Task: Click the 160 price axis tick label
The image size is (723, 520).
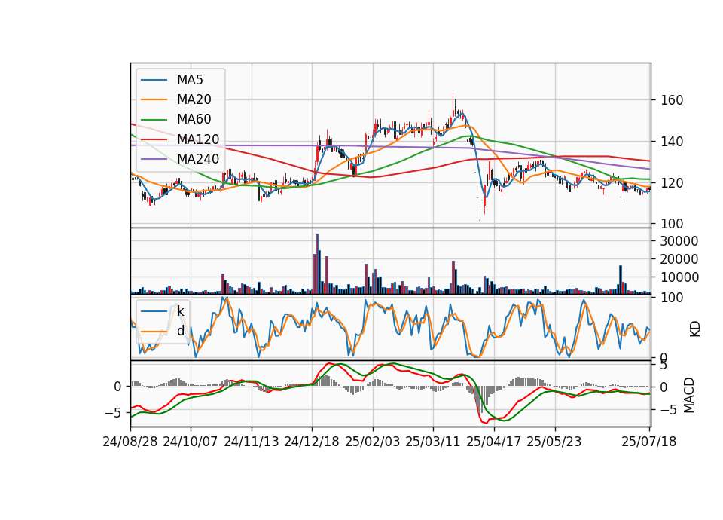Action: 671,100
